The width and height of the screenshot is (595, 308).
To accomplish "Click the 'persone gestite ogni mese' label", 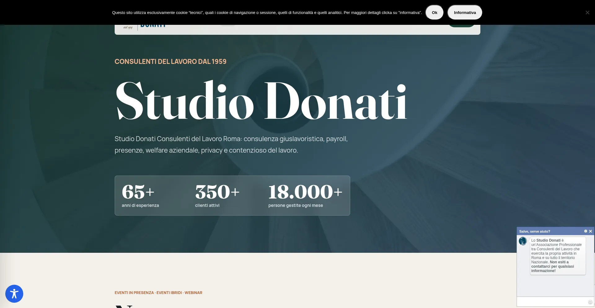I will 296,205.
